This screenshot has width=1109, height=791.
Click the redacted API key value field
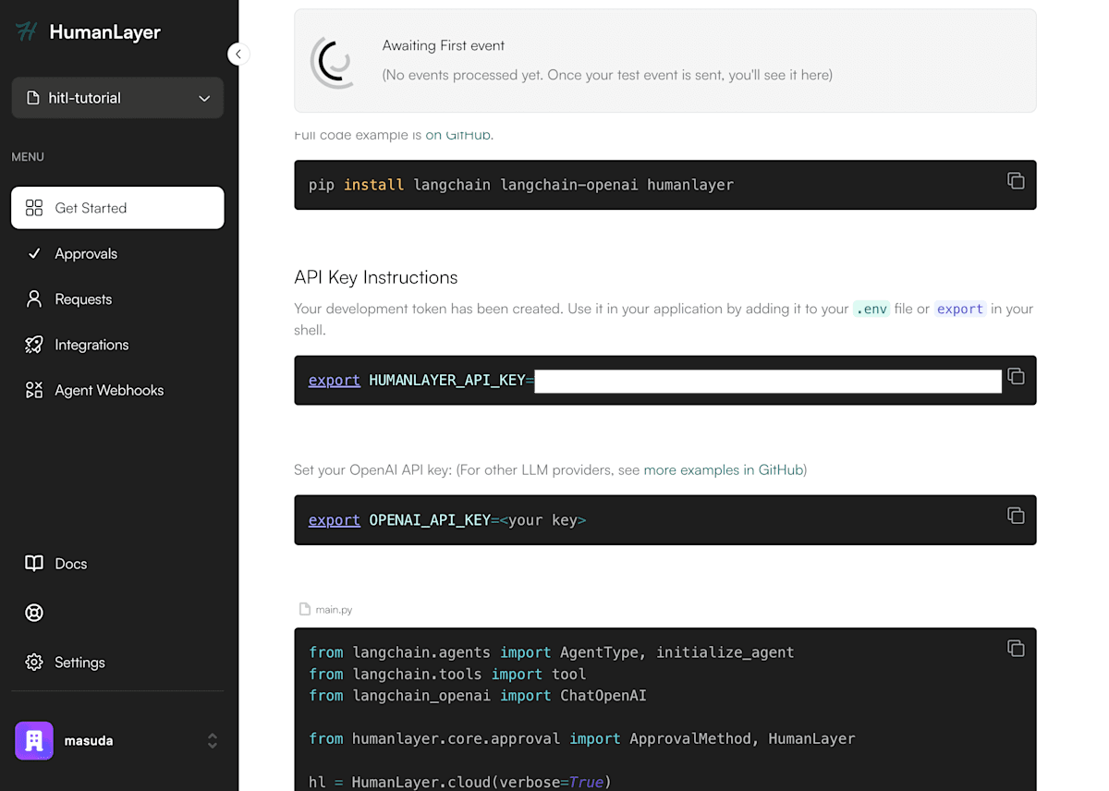(768, 381)
